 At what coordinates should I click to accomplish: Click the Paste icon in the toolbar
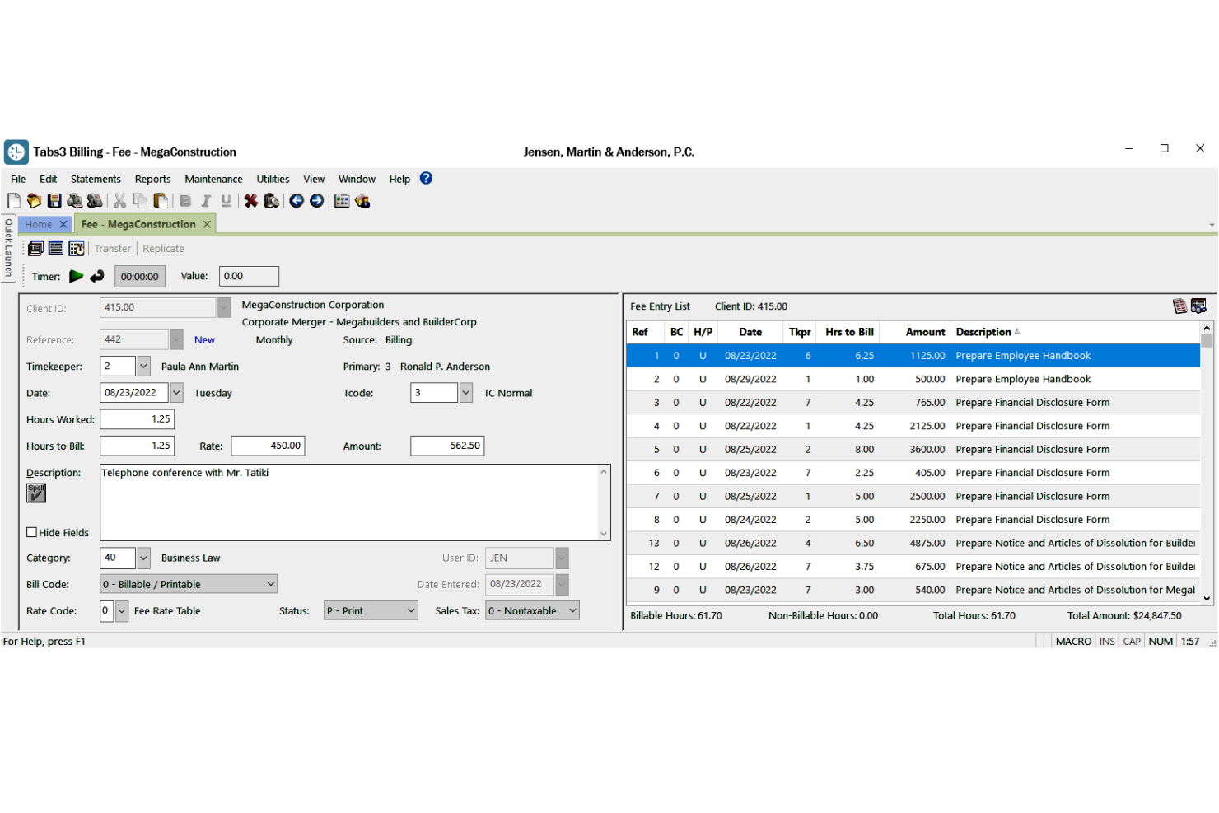pyautogui.click(x=161, y=200)
